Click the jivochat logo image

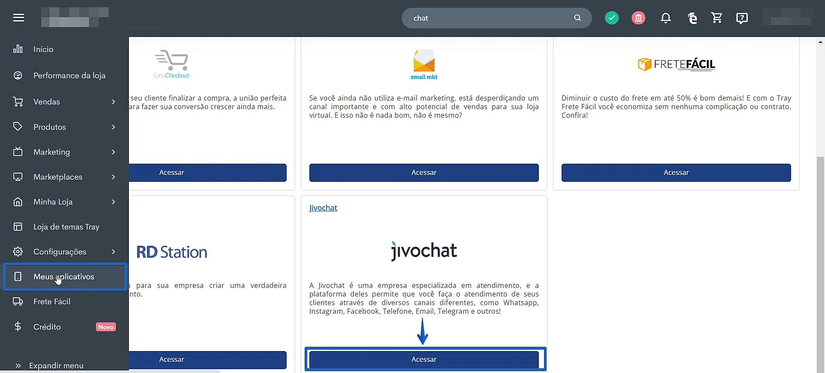pyautogui.click(x=424, y=251)
